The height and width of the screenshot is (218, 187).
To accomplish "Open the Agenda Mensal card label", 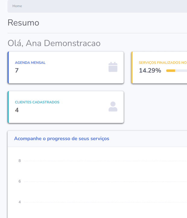I will click(x=30, y=63).
